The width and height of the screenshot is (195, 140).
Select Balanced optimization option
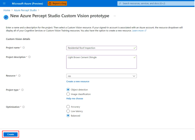pos(68,116)
